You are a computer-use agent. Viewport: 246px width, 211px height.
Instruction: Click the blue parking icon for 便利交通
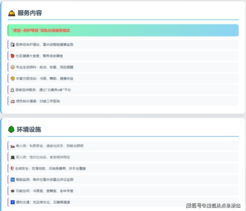13,202
